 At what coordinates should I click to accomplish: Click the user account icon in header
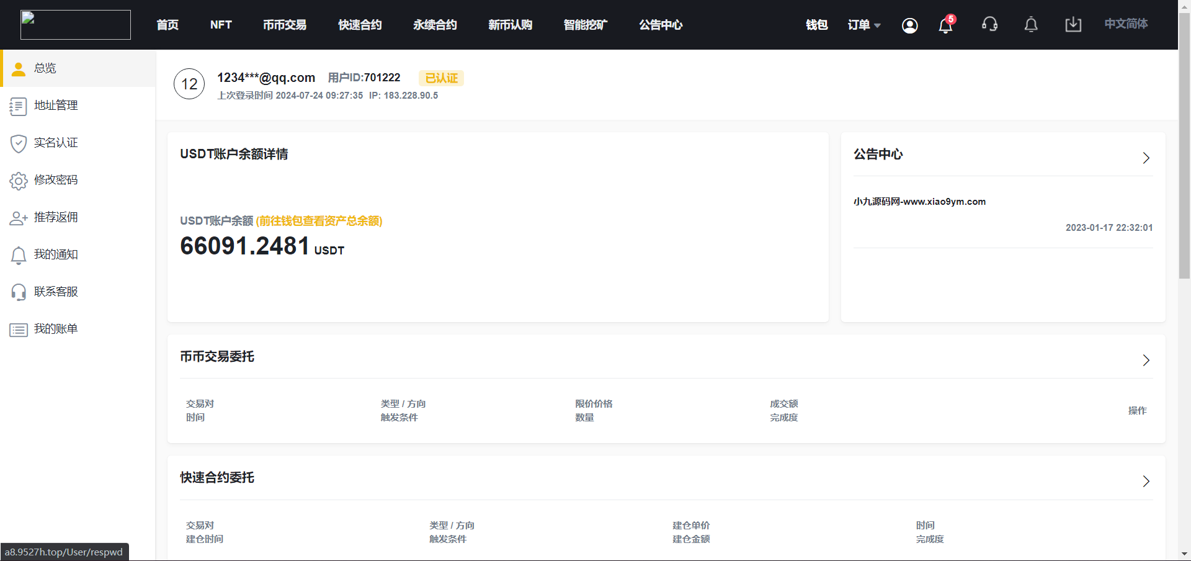click(909, 25)
